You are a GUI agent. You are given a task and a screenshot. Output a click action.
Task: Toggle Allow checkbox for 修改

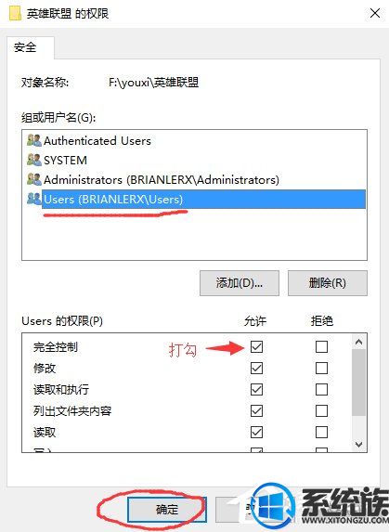point(256,368)
